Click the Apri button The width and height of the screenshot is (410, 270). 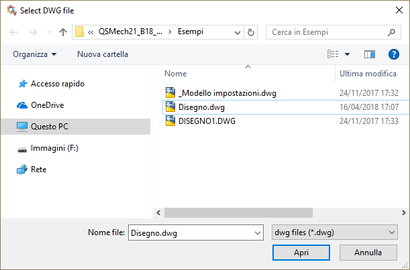301,253
